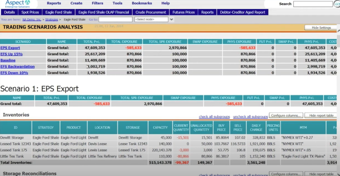Screen dimensions: 340x176
Task: Open Configure columns for the Inventories table
Action: click(286, 115)
